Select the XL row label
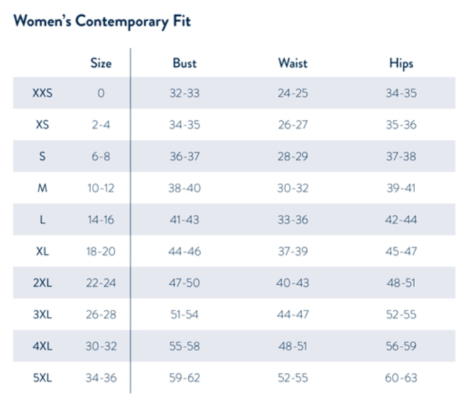This screenshot has height=409, width=463. (42, 251)
